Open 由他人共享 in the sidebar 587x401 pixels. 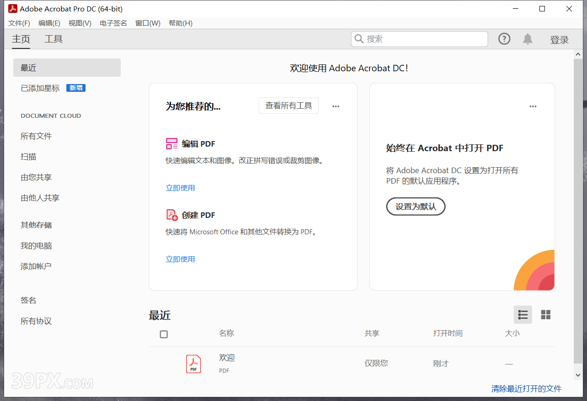click(40, 198)
